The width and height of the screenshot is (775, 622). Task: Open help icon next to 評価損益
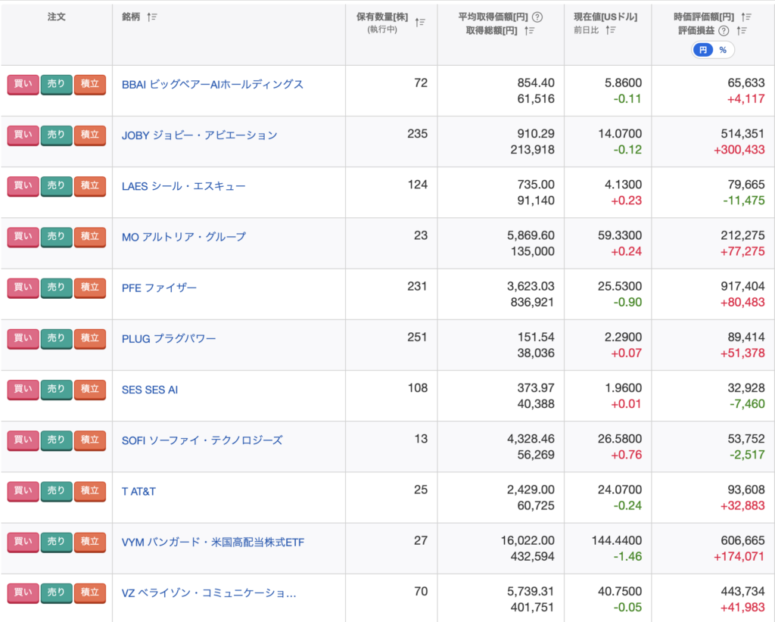pos(724,30)
